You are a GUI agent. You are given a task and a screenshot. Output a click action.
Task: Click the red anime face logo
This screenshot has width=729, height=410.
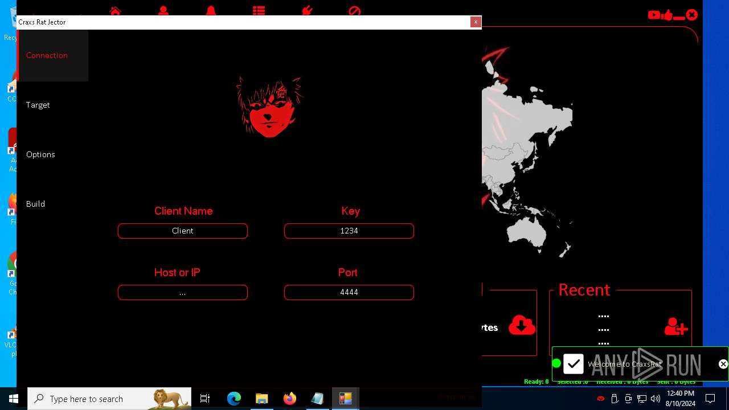[x=269, y=106]
